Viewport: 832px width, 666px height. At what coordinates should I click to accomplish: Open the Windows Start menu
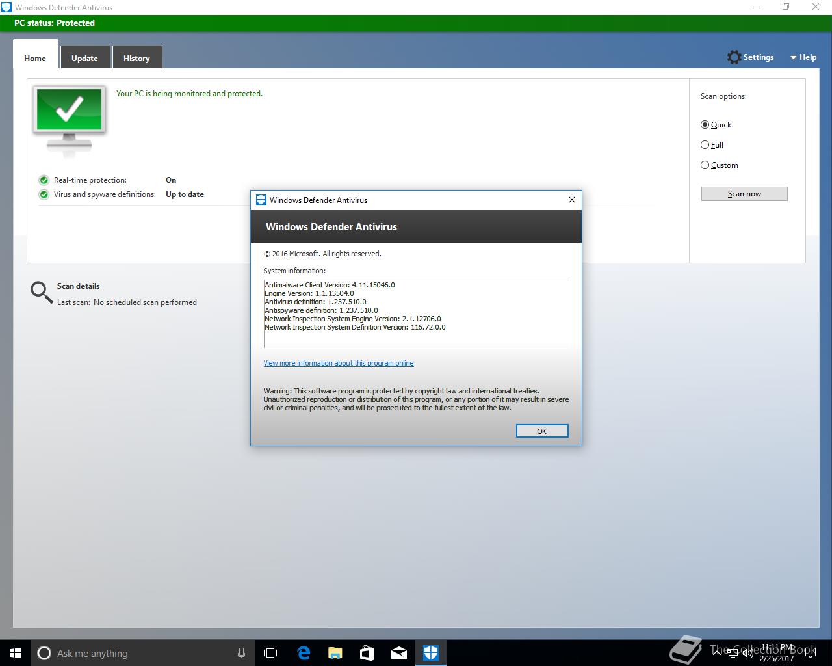pos(16,653)
